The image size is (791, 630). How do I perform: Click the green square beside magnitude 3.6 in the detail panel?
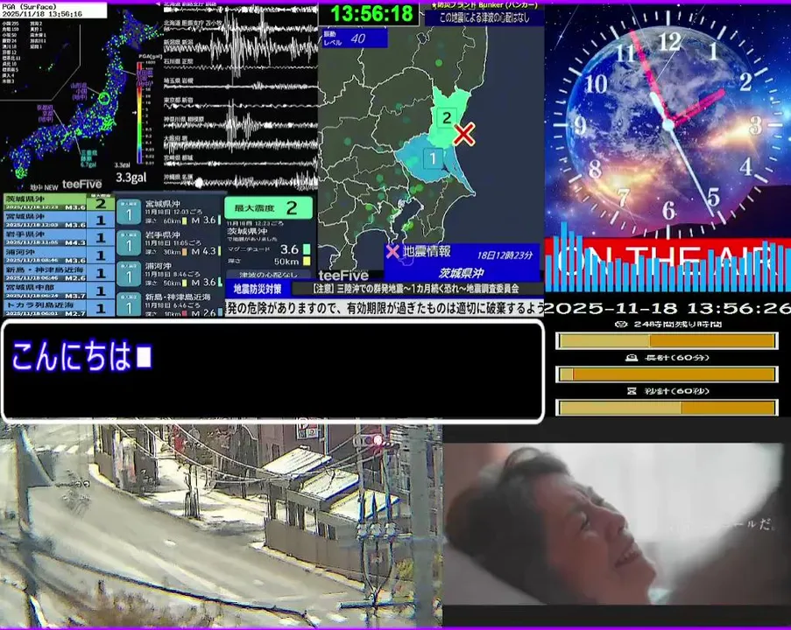click(x=307, y=249)
